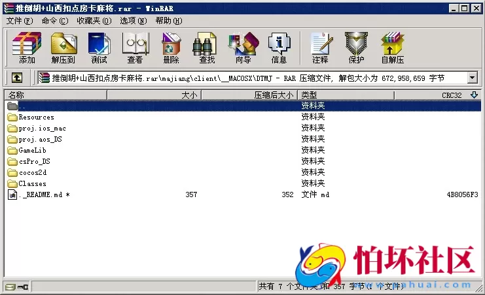Go up one level with the up-arrow button
Image resolution: width=485 pixels, height=295 pixels.
point(17,78)
